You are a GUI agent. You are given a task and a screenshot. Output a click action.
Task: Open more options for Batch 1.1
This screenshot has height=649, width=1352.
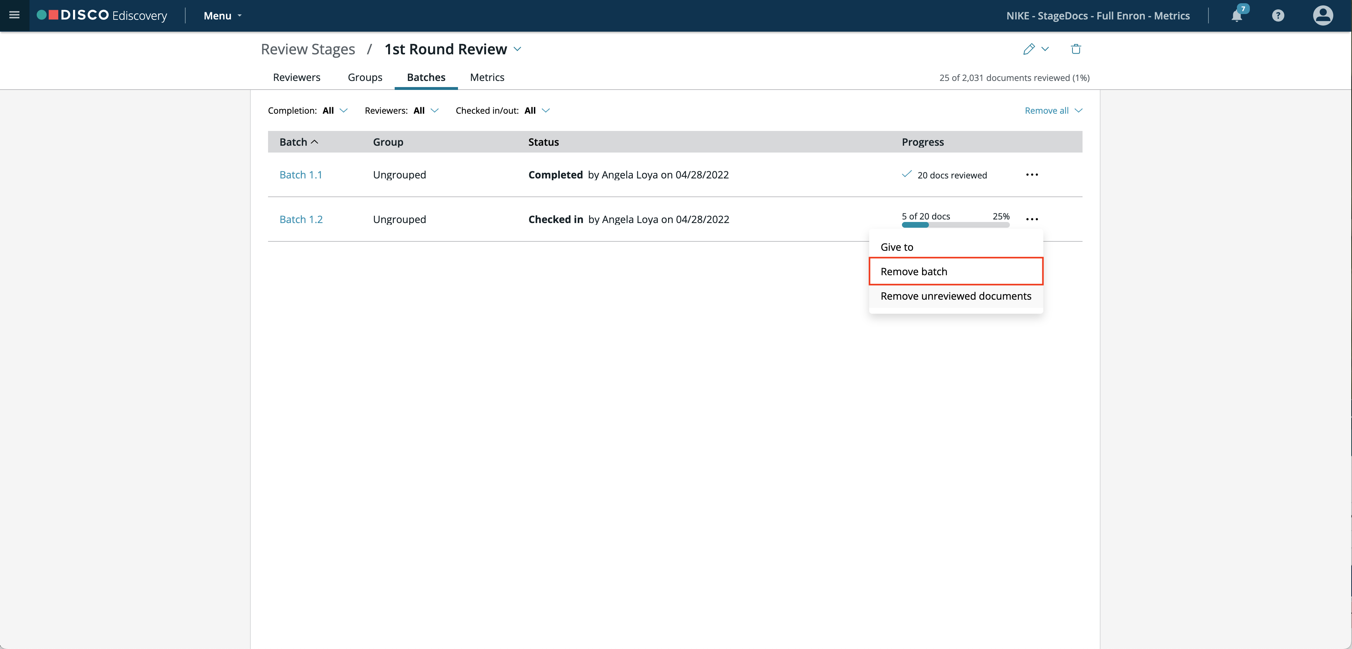[1032, 175]
